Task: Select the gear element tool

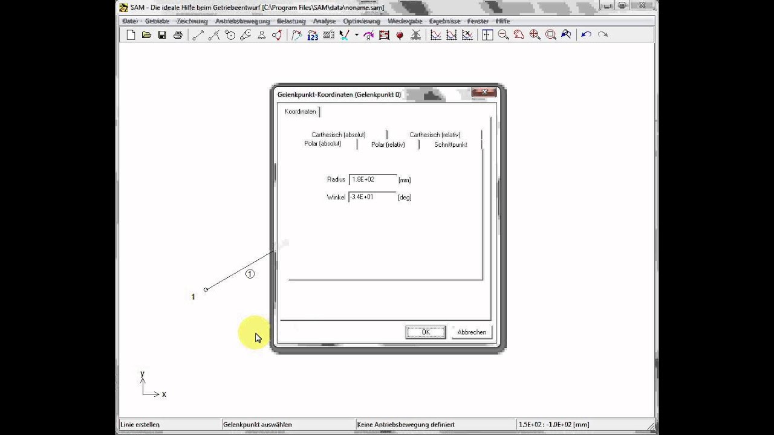Action: coord(230,35)
